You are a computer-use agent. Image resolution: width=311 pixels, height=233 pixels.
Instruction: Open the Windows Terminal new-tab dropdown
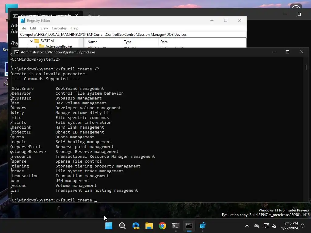click(x=99, y=15)
